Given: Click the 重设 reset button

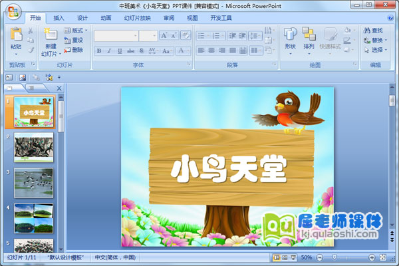Looking at the screenshot, I should click(x=74, y=40).
